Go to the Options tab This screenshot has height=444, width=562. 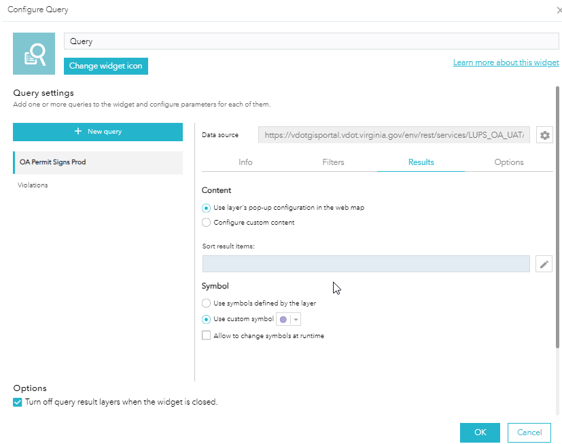509,162
